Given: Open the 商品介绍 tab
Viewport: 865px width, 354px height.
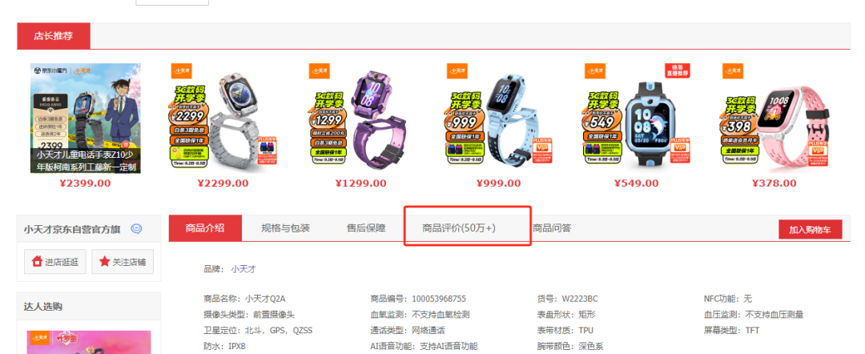Looking at the screenshot, I should [x=205, y=228].
